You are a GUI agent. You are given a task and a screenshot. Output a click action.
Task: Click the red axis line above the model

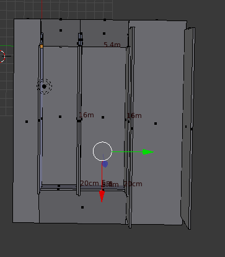42,9
